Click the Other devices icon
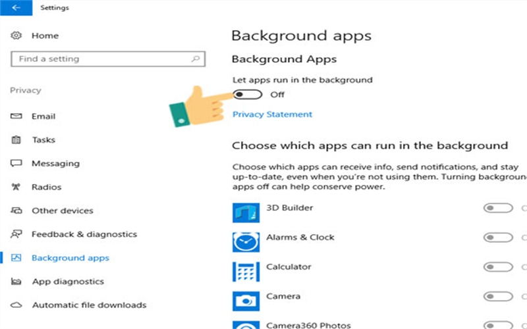 [16, 211]
